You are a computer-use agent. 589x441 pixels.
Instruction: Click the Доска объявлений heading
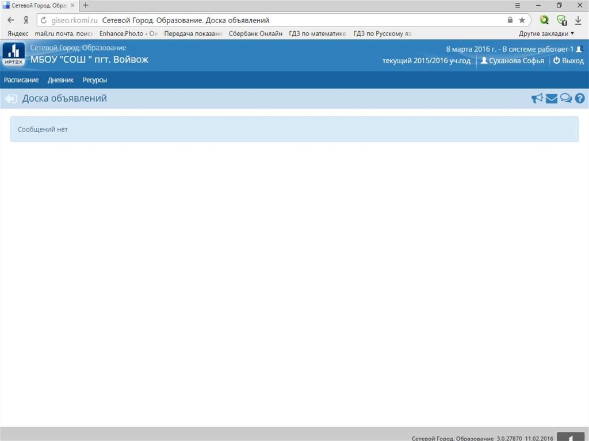tap(64, 98)
